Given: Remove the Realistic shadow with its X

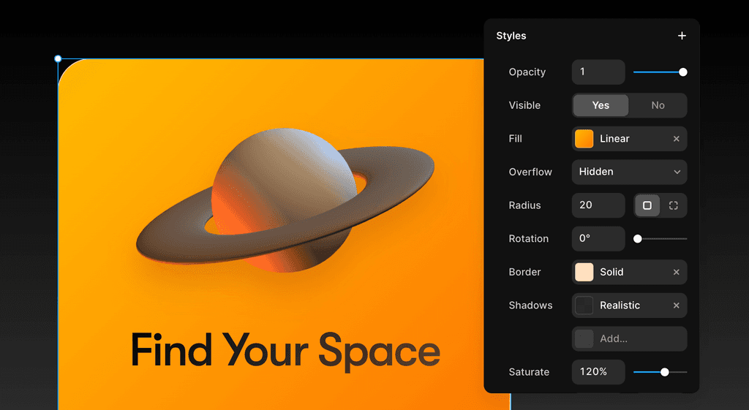Looking at the screenshot, I should (x=677, y=305).
